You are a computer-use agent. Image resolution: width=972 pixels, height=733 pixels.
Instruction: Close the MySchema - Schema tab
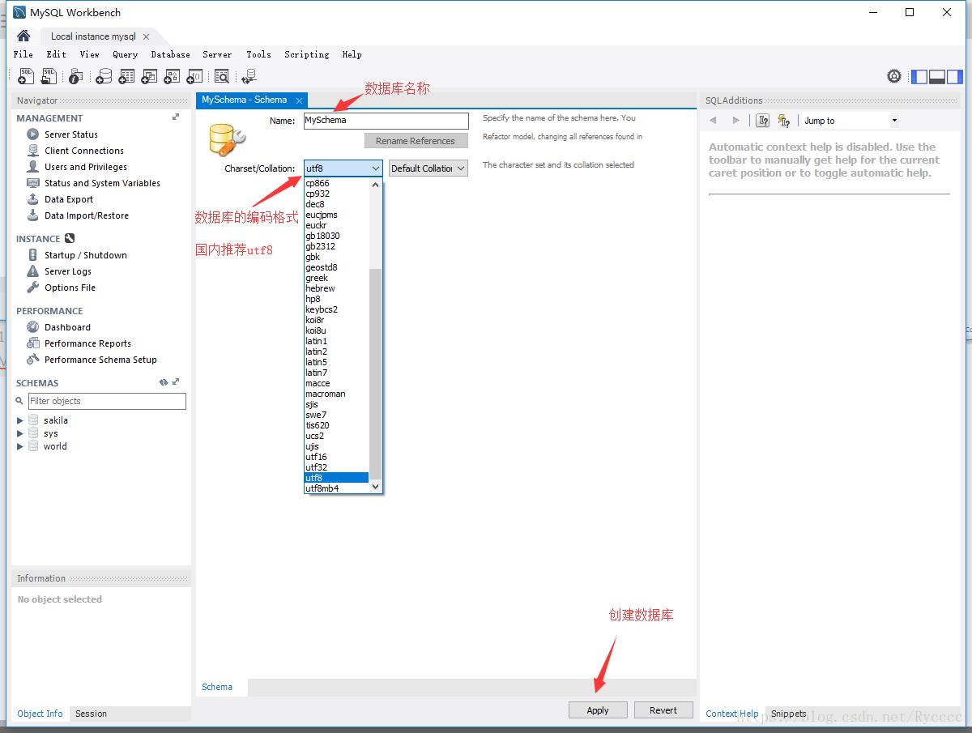pos(299,100)
